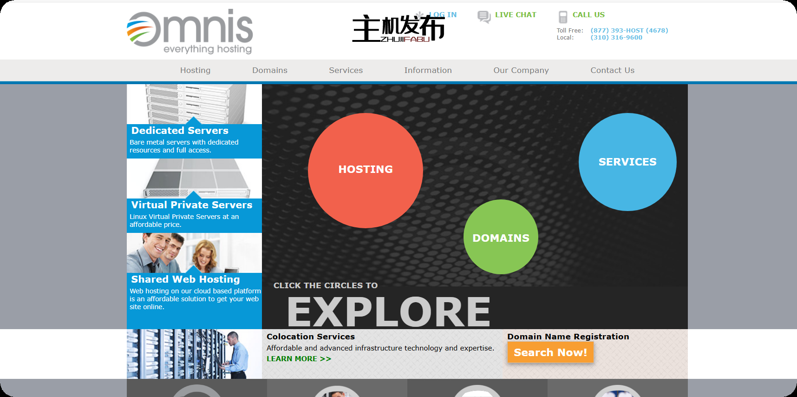797x397 pixels.
Task: Click the Omnis everything hosting logo
Action: pos(189,32)
